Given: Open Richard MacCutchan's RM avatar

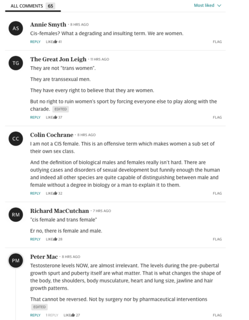Looking at the screenshot, I should point(15,214).
